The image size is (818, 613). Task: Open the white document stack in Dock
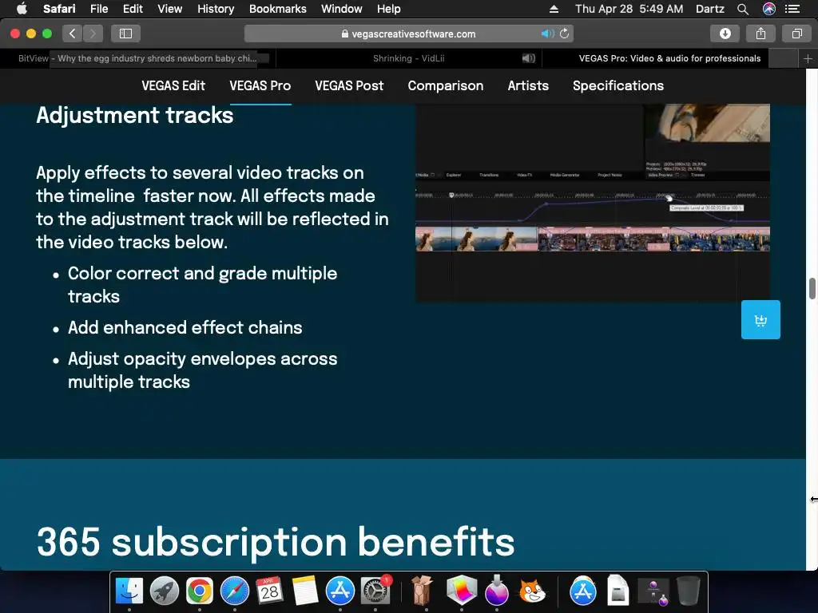point(618,591)
